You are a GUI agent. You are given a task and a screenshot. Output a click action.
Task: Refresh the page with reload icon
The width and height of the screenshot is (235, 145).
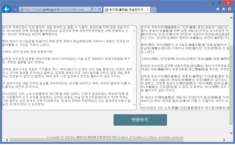pos(100,9)
